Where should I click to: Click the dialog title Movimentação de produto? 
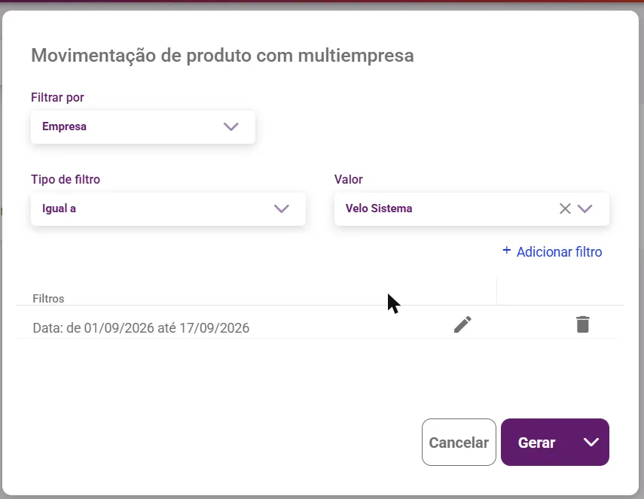pyautogui.click(x=222, y=56)
